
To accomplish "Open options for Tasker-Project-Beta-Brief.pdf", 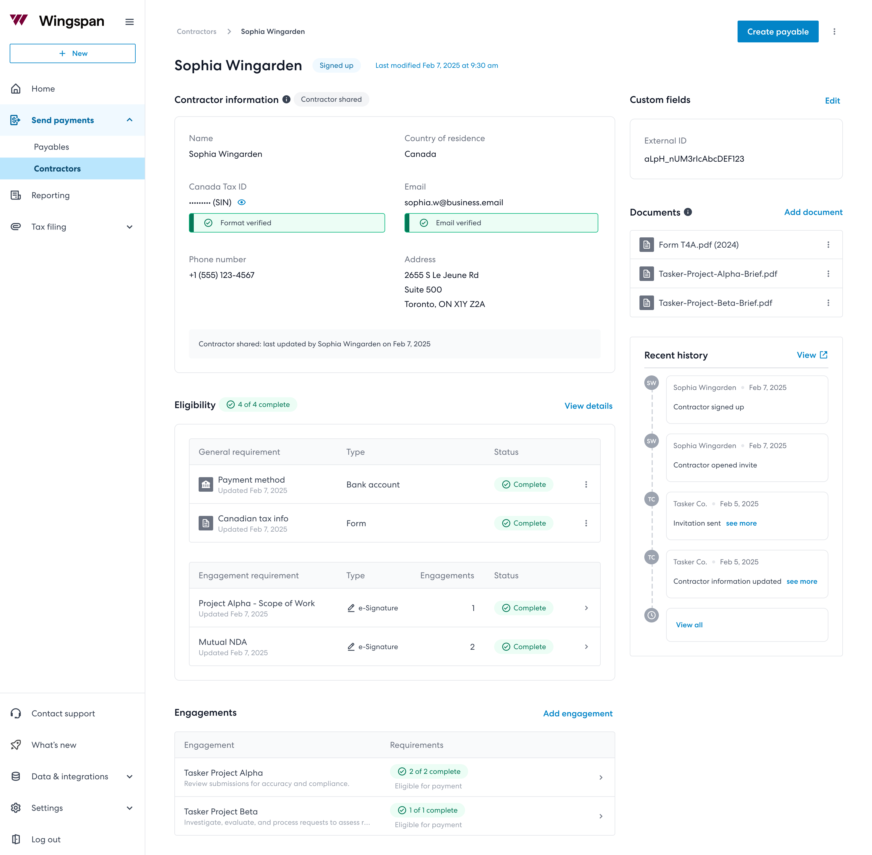I will click(828, 303).
